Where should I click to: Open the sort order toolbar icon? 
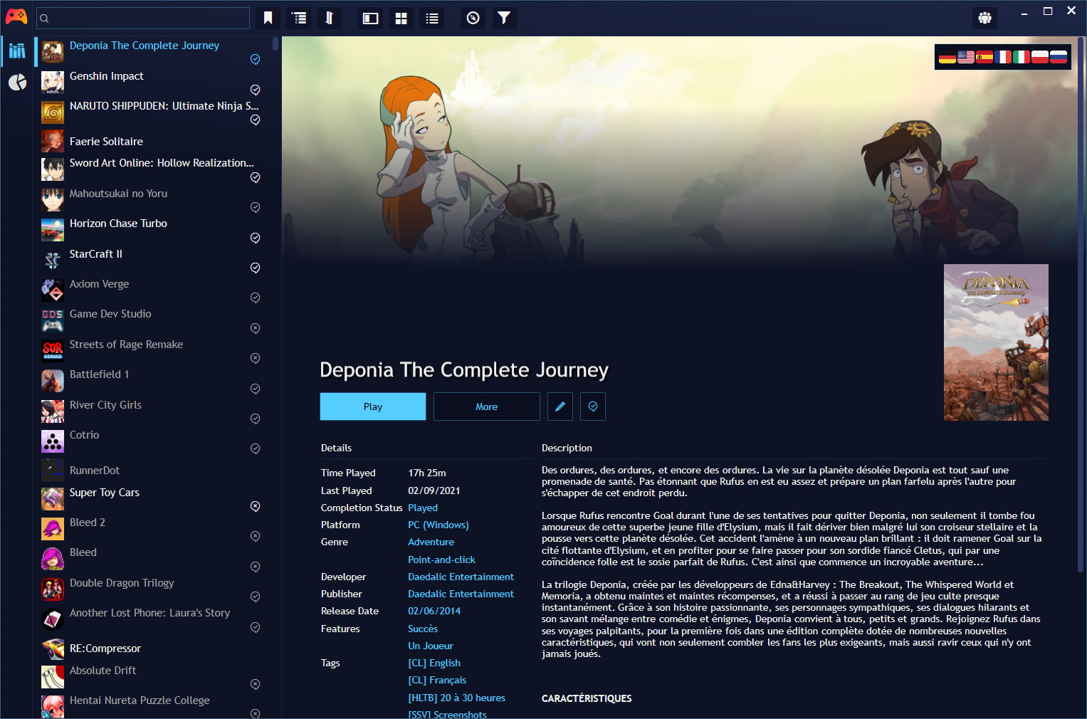point(329,18)
